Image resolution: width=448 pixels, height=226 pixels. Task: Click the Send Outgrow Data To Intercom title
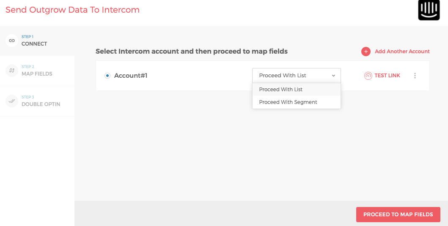pos(72,10)
